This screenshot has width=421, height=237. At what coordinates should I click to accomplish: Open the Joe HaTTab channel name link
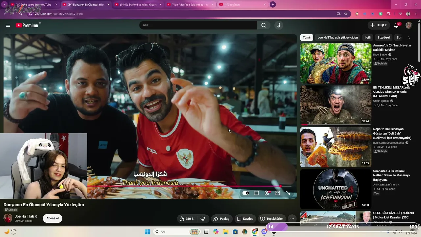pyautogui.click(x=24, y=216)
